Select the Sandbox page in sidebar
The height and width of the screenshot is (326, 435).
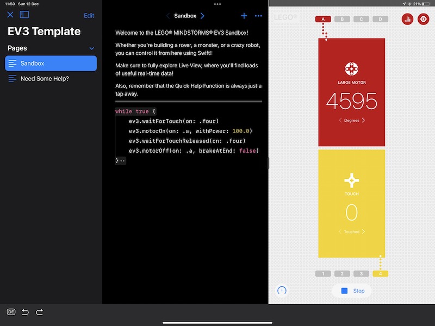click(x=51, y=63)
